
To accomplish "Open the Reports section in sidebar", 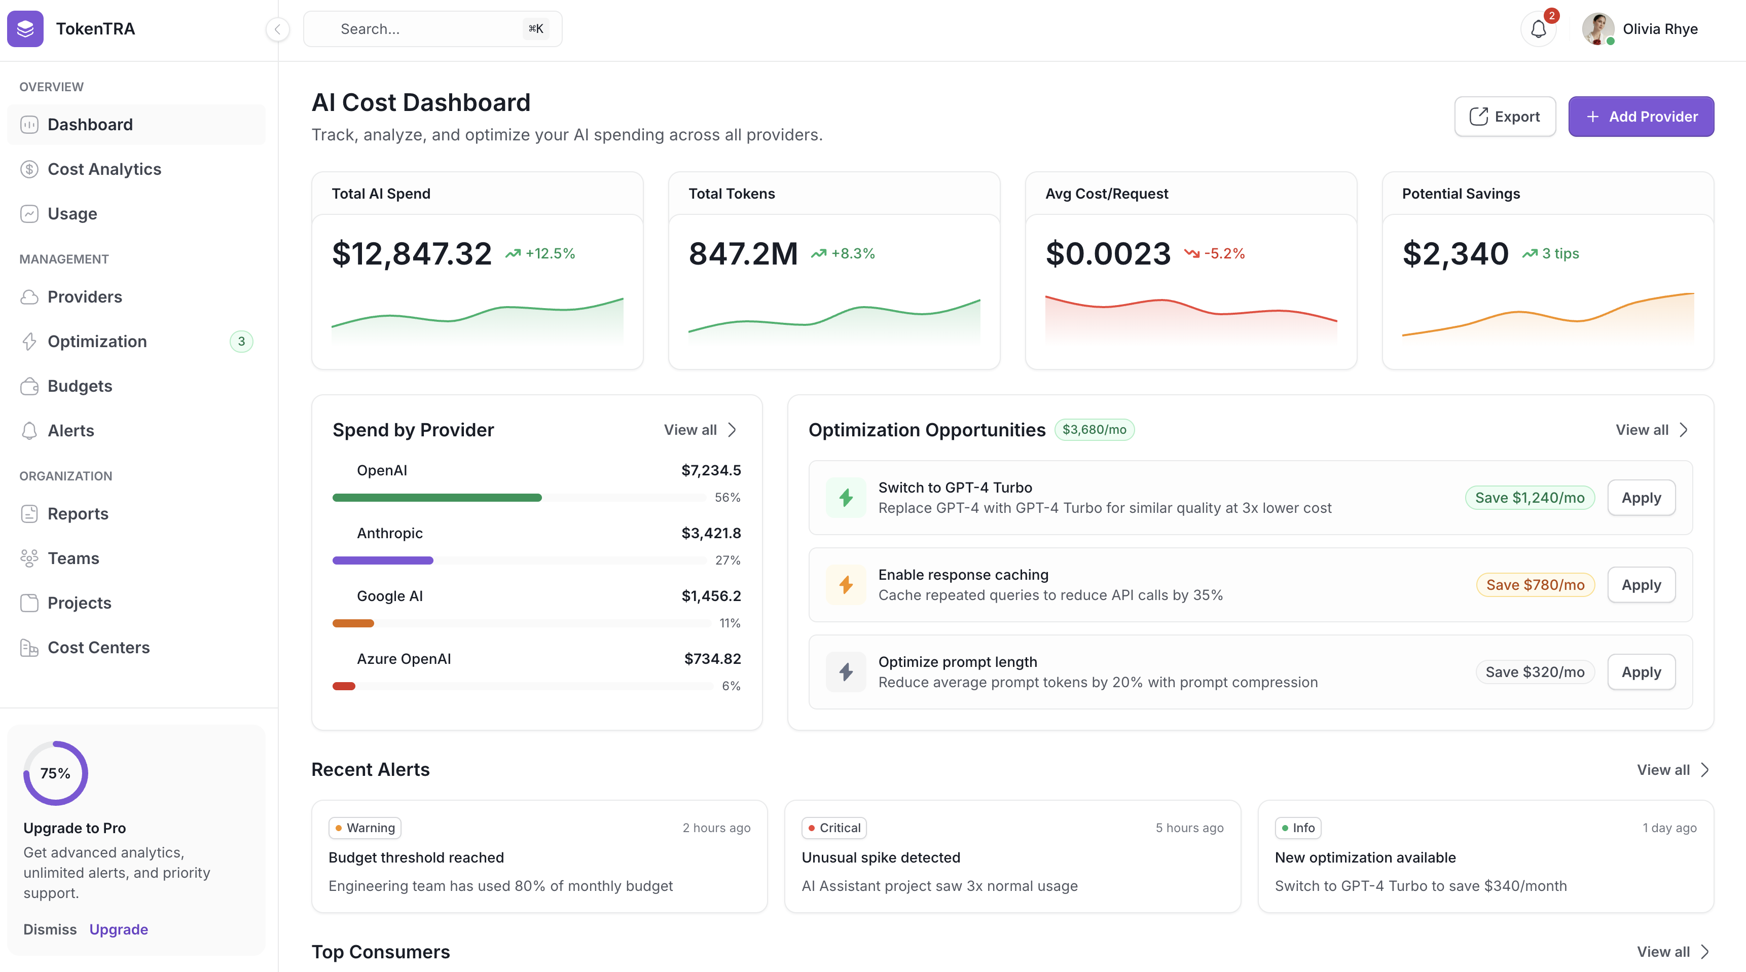I will pos(78,513).
